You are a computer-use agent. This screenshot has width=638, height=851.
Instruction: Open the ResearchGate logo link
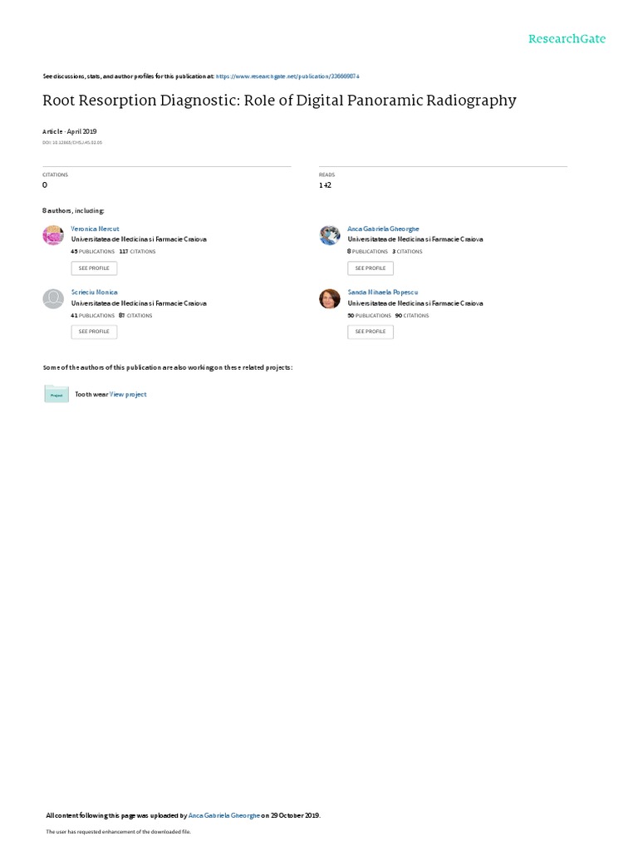[567, 38]
